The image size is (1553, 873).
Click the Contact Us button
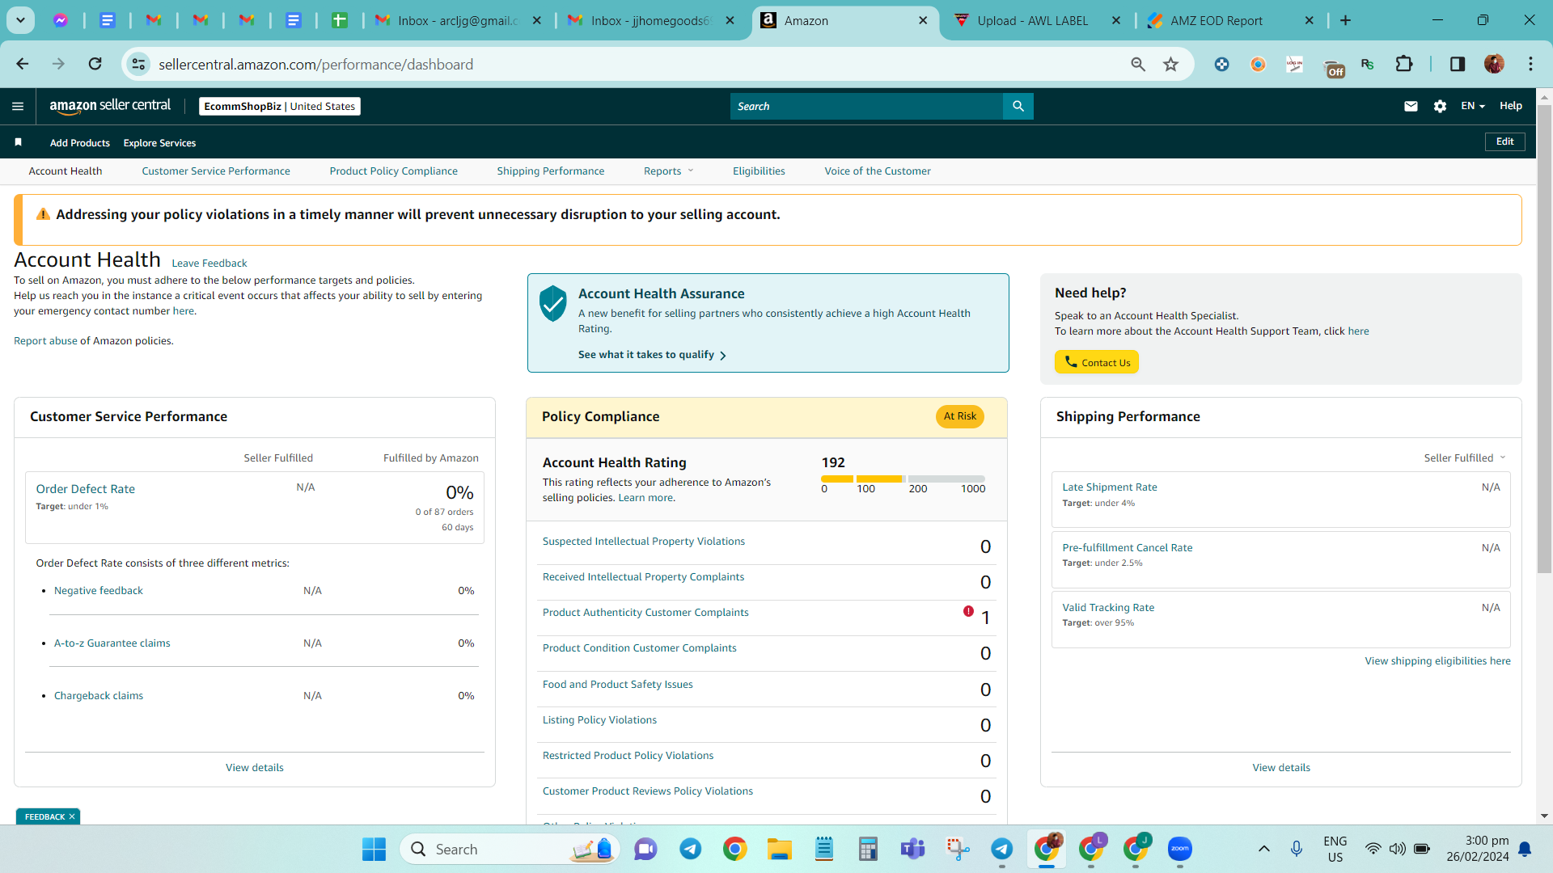pyautogui.click(x=1097, y=362)
